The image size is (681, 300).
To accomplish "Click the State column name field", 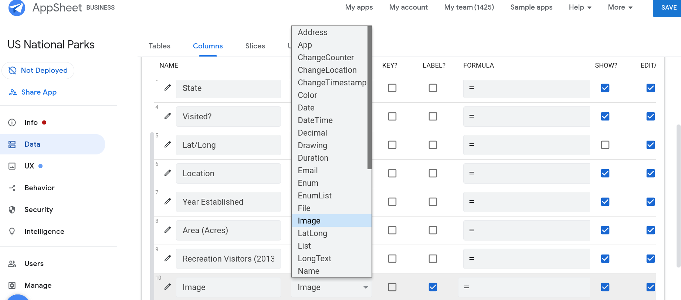I will tap(228, 88).
